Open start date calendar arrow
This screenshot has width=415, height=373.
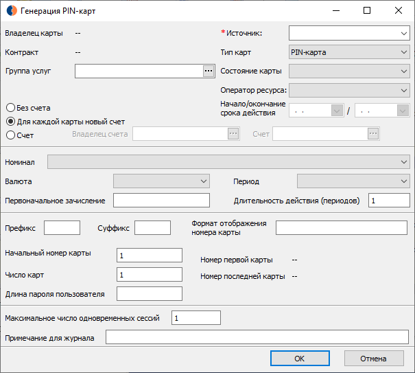[x=337, y=111]
